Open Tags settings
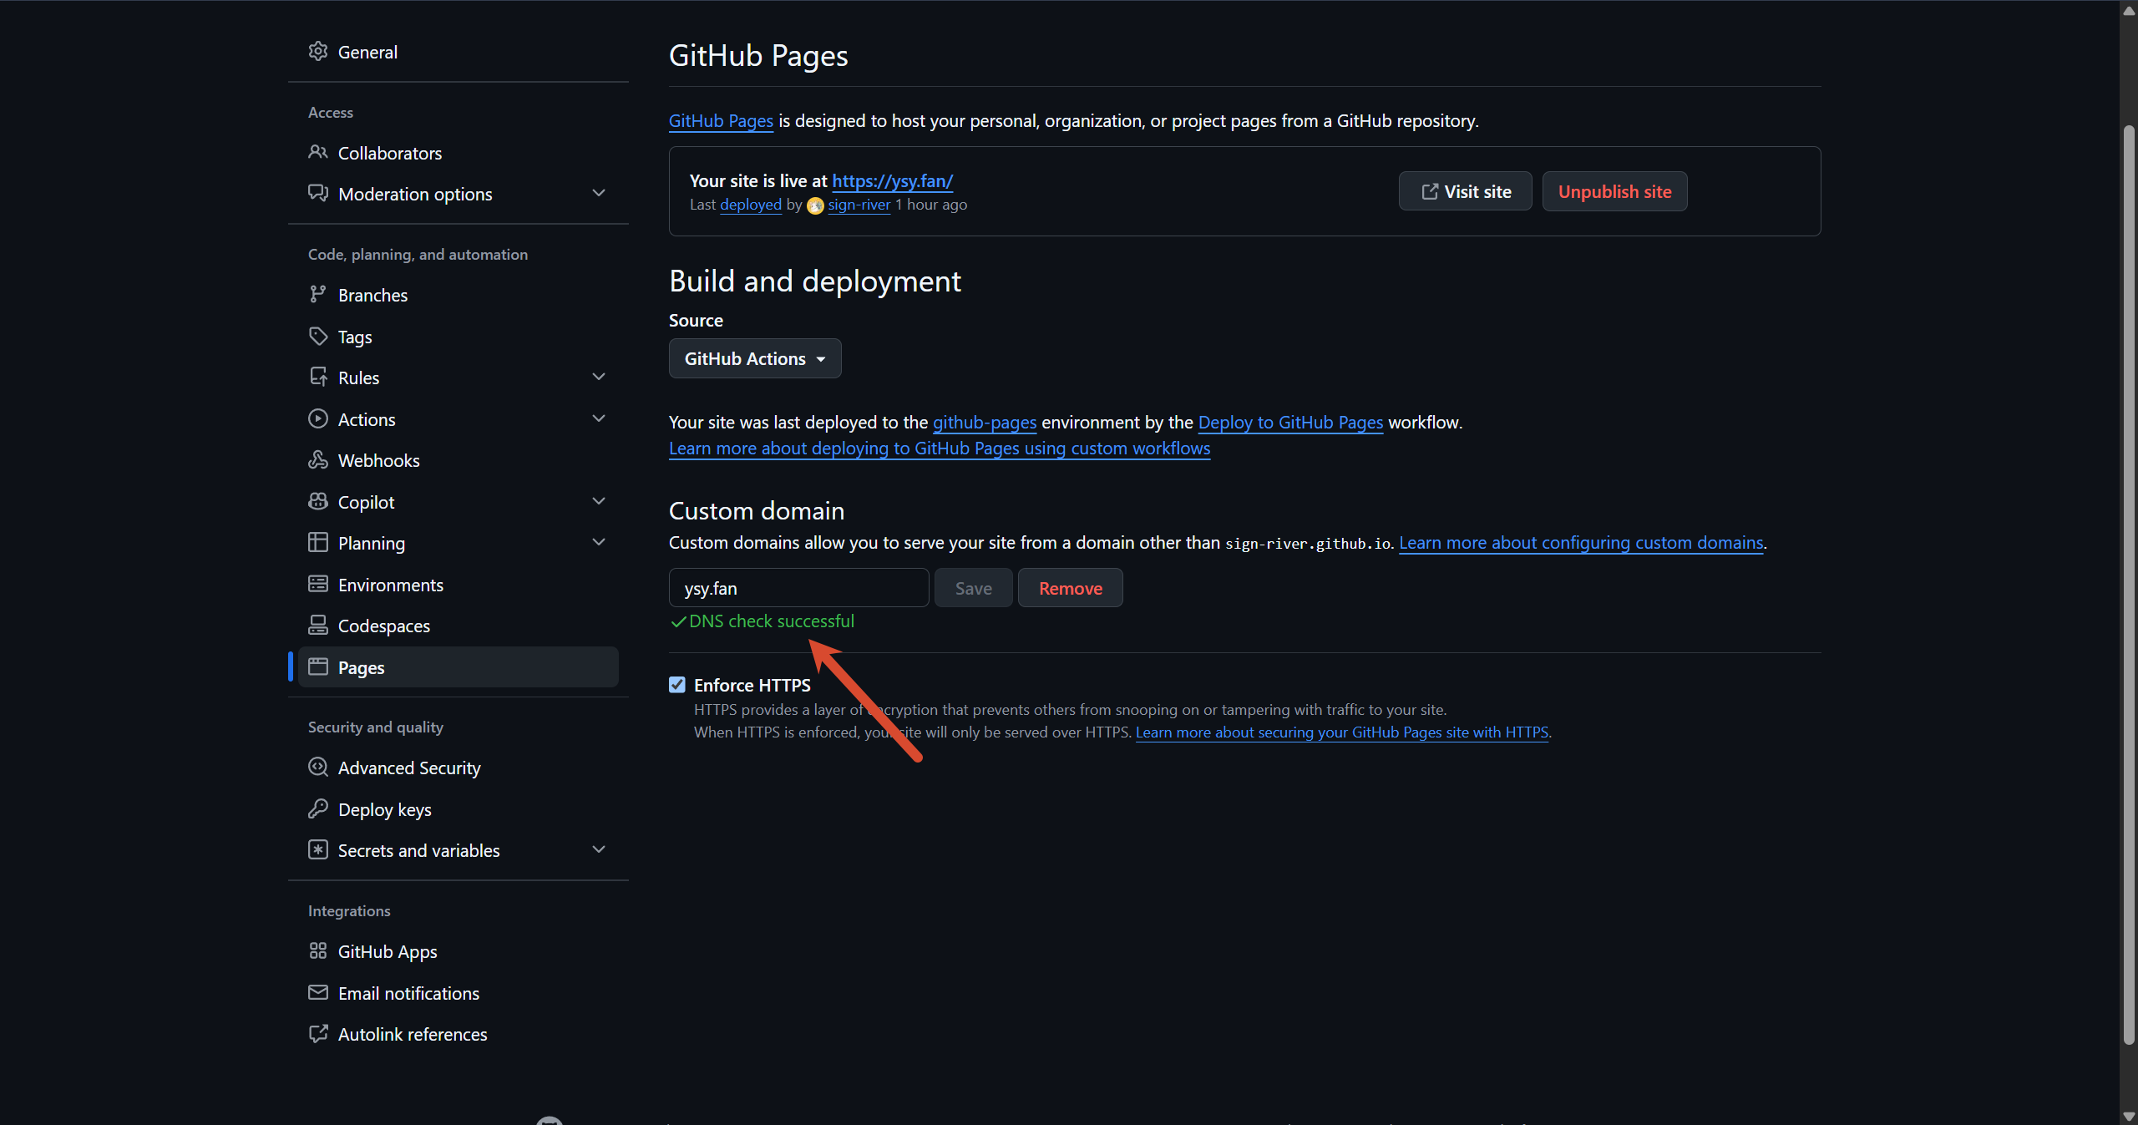 click(x=459, y=337)
